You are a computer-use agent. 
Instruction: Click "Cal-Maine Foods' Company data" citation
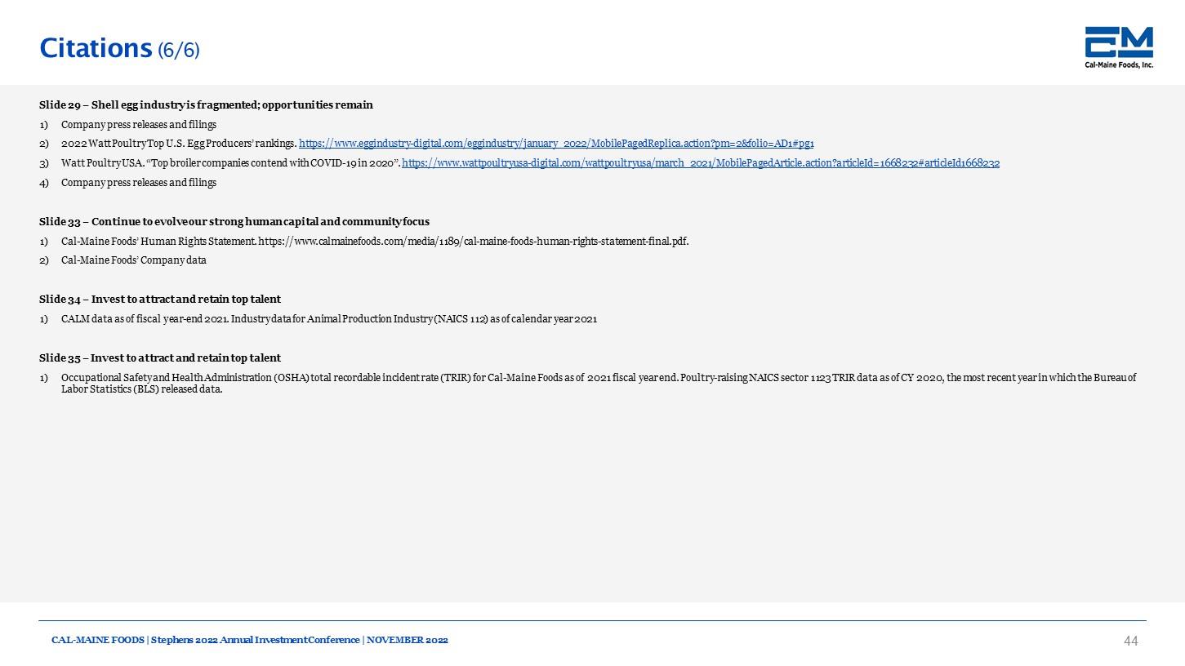pos(134,260)
